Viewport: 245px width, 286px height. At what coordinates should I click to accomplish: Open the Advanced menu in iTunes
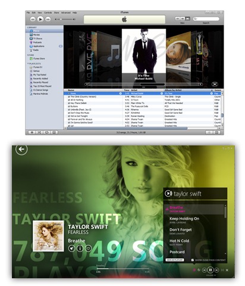pyautogui.click(x=66, y=13)
